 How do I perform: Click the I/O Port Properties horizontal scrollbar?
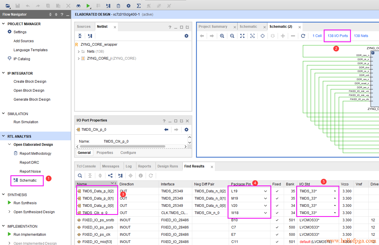122,147
